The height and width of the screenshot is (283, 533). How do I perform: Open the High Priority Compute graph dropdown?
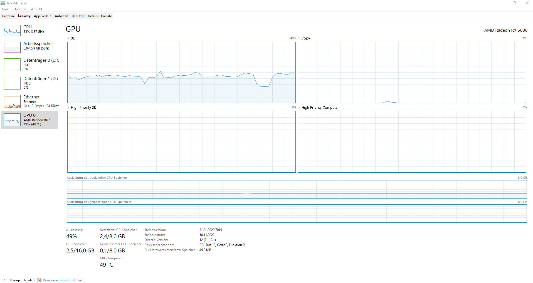(x=299, y=107)
